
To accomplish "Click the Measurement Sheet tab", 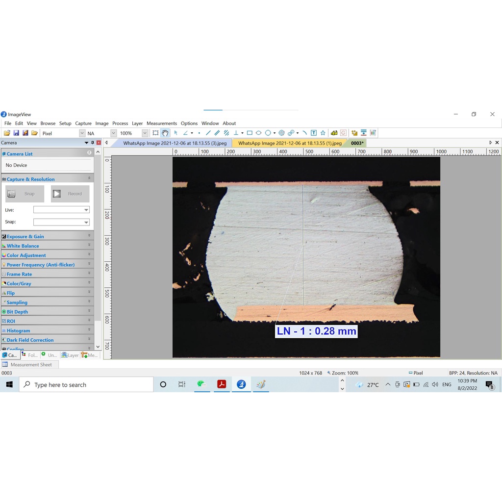I will tap(30, 365).
